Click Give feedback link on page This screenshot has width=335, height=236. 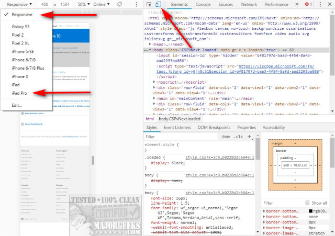coord(33,124)
